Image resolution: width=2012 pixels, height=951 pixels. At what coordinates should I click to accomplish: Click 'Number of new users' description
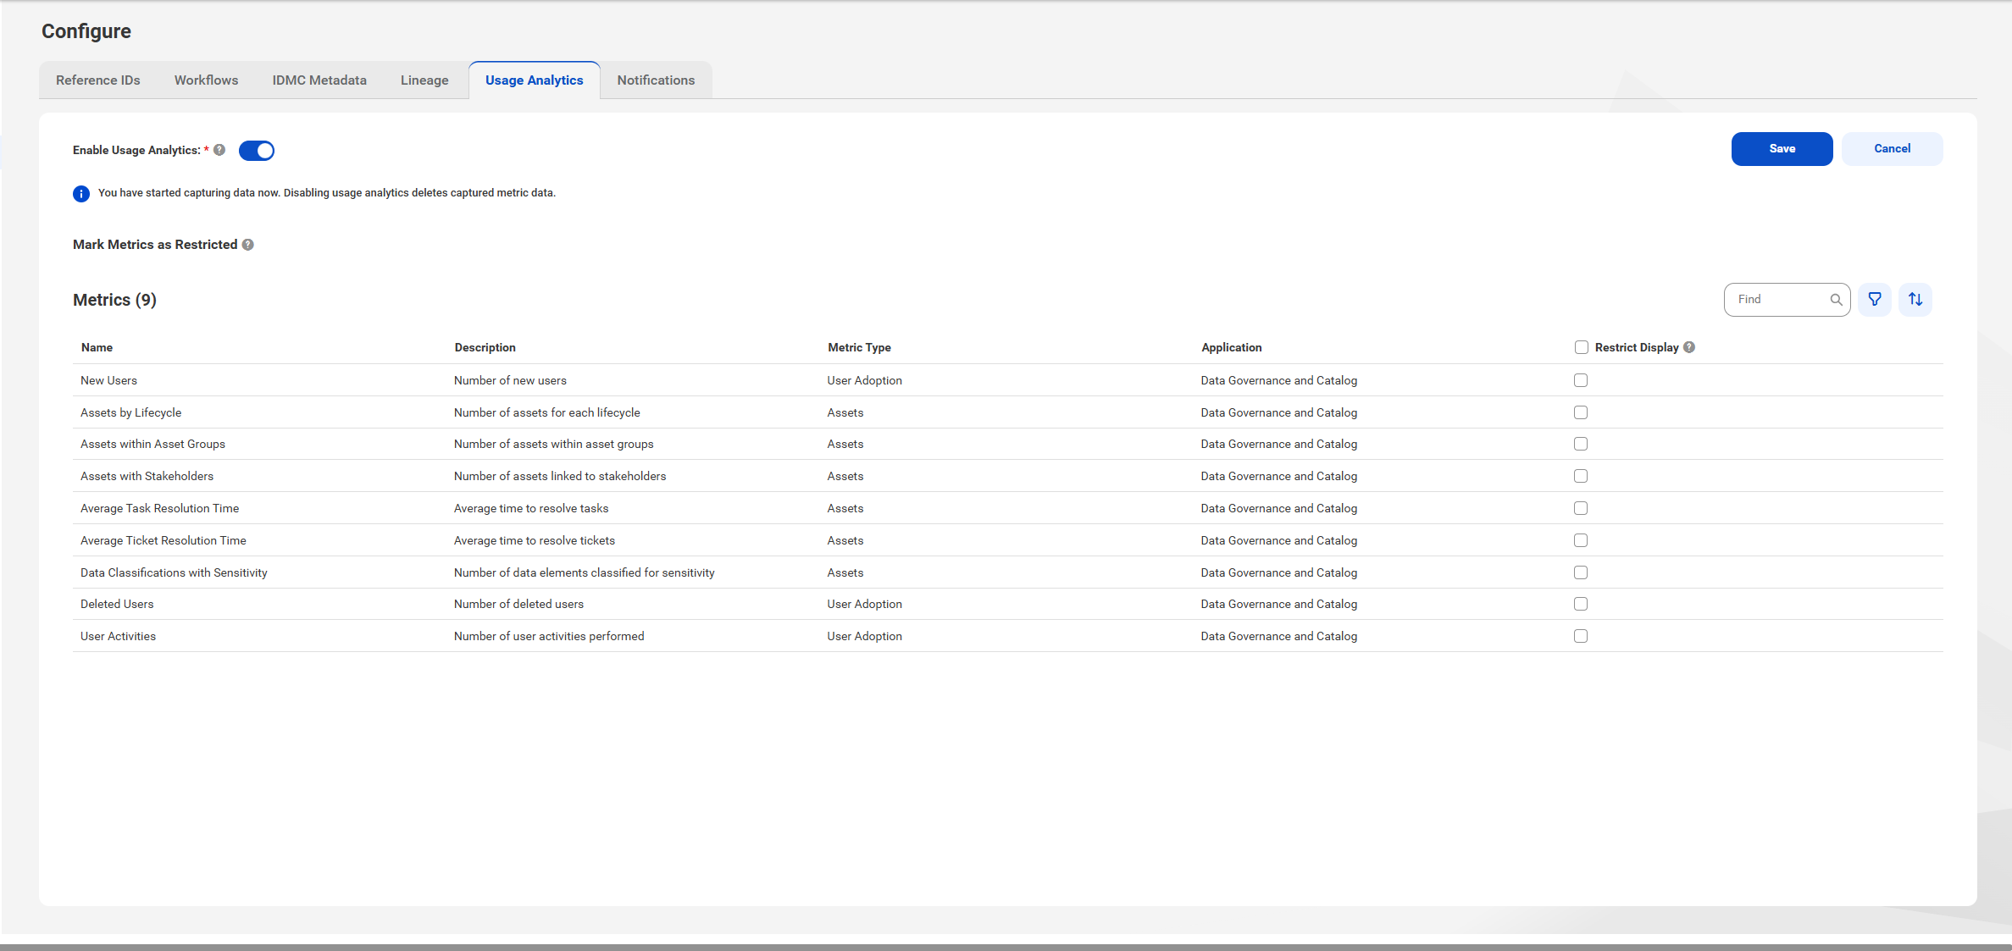pyautogui.click(x=511, y=381)
